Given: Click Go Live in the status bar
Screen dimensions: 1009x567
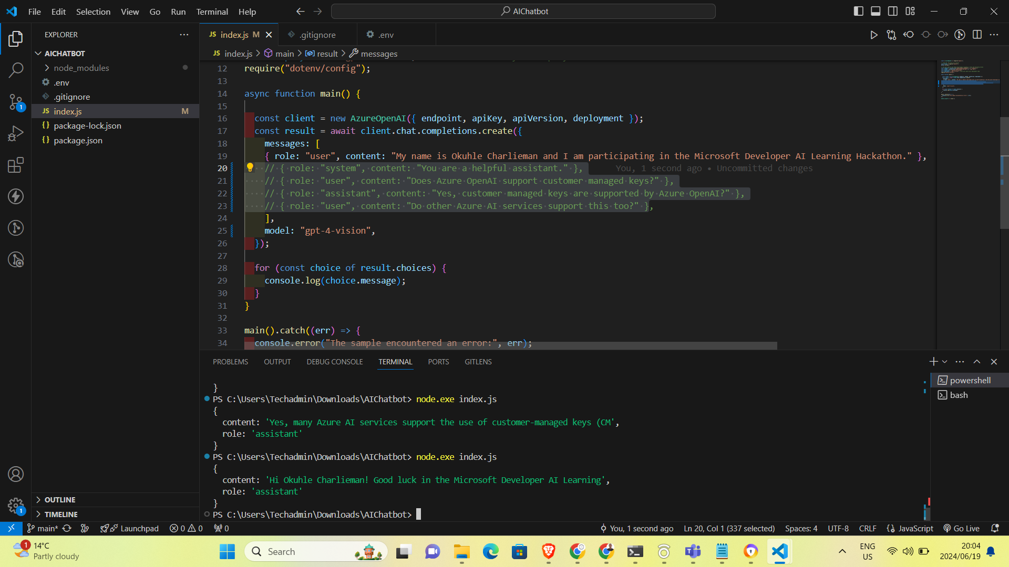Looking at the screenshot, I should click(x=961, y=528).
